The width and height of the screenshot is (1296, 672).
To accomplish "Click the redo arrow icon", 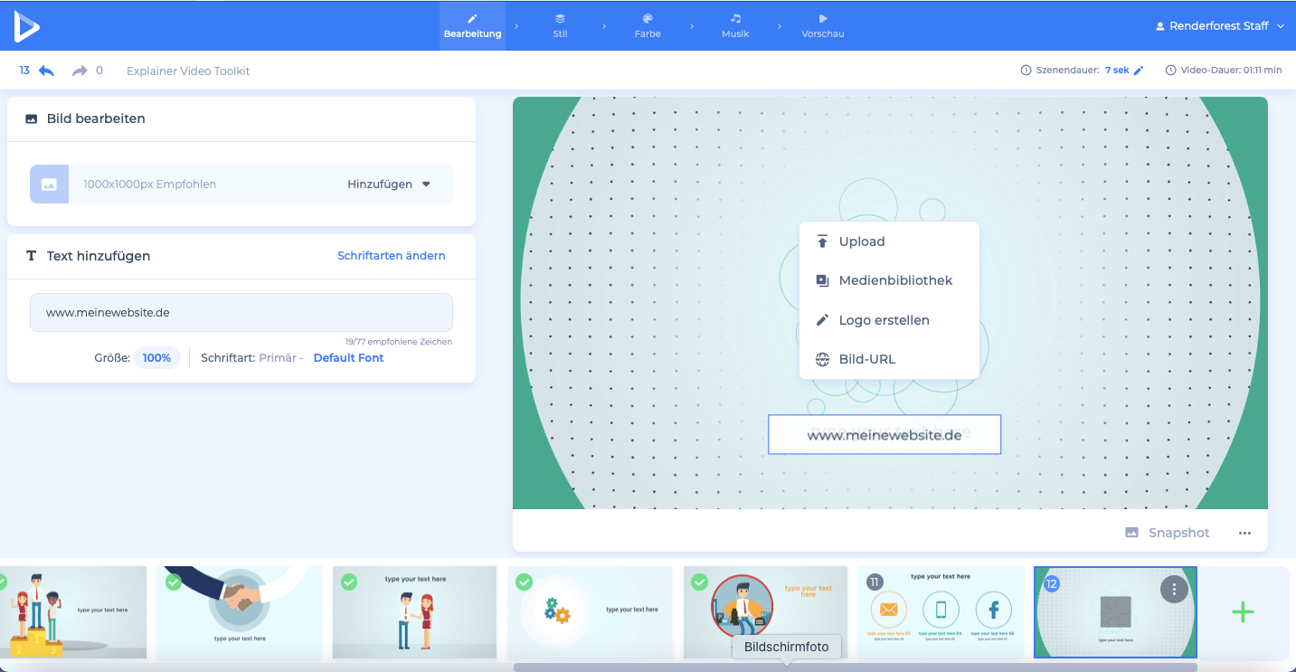I will coord(80,71).
